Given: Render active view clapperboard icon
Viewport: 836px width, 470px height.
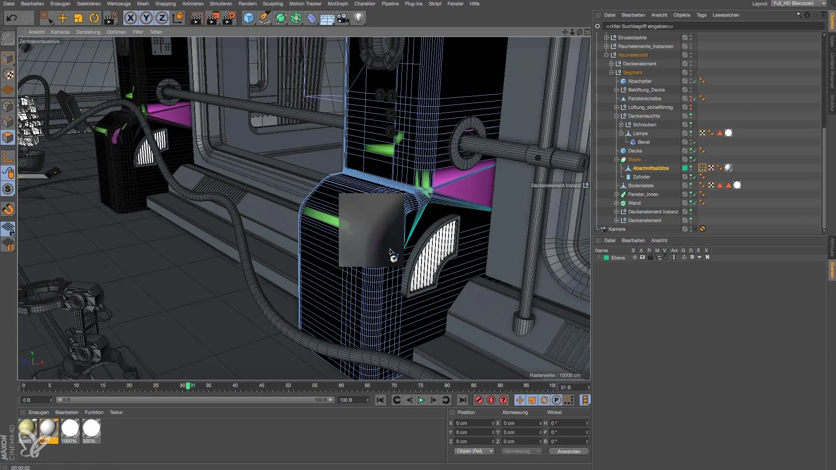Looking at the screenshot, I should (x=197, y=18).
